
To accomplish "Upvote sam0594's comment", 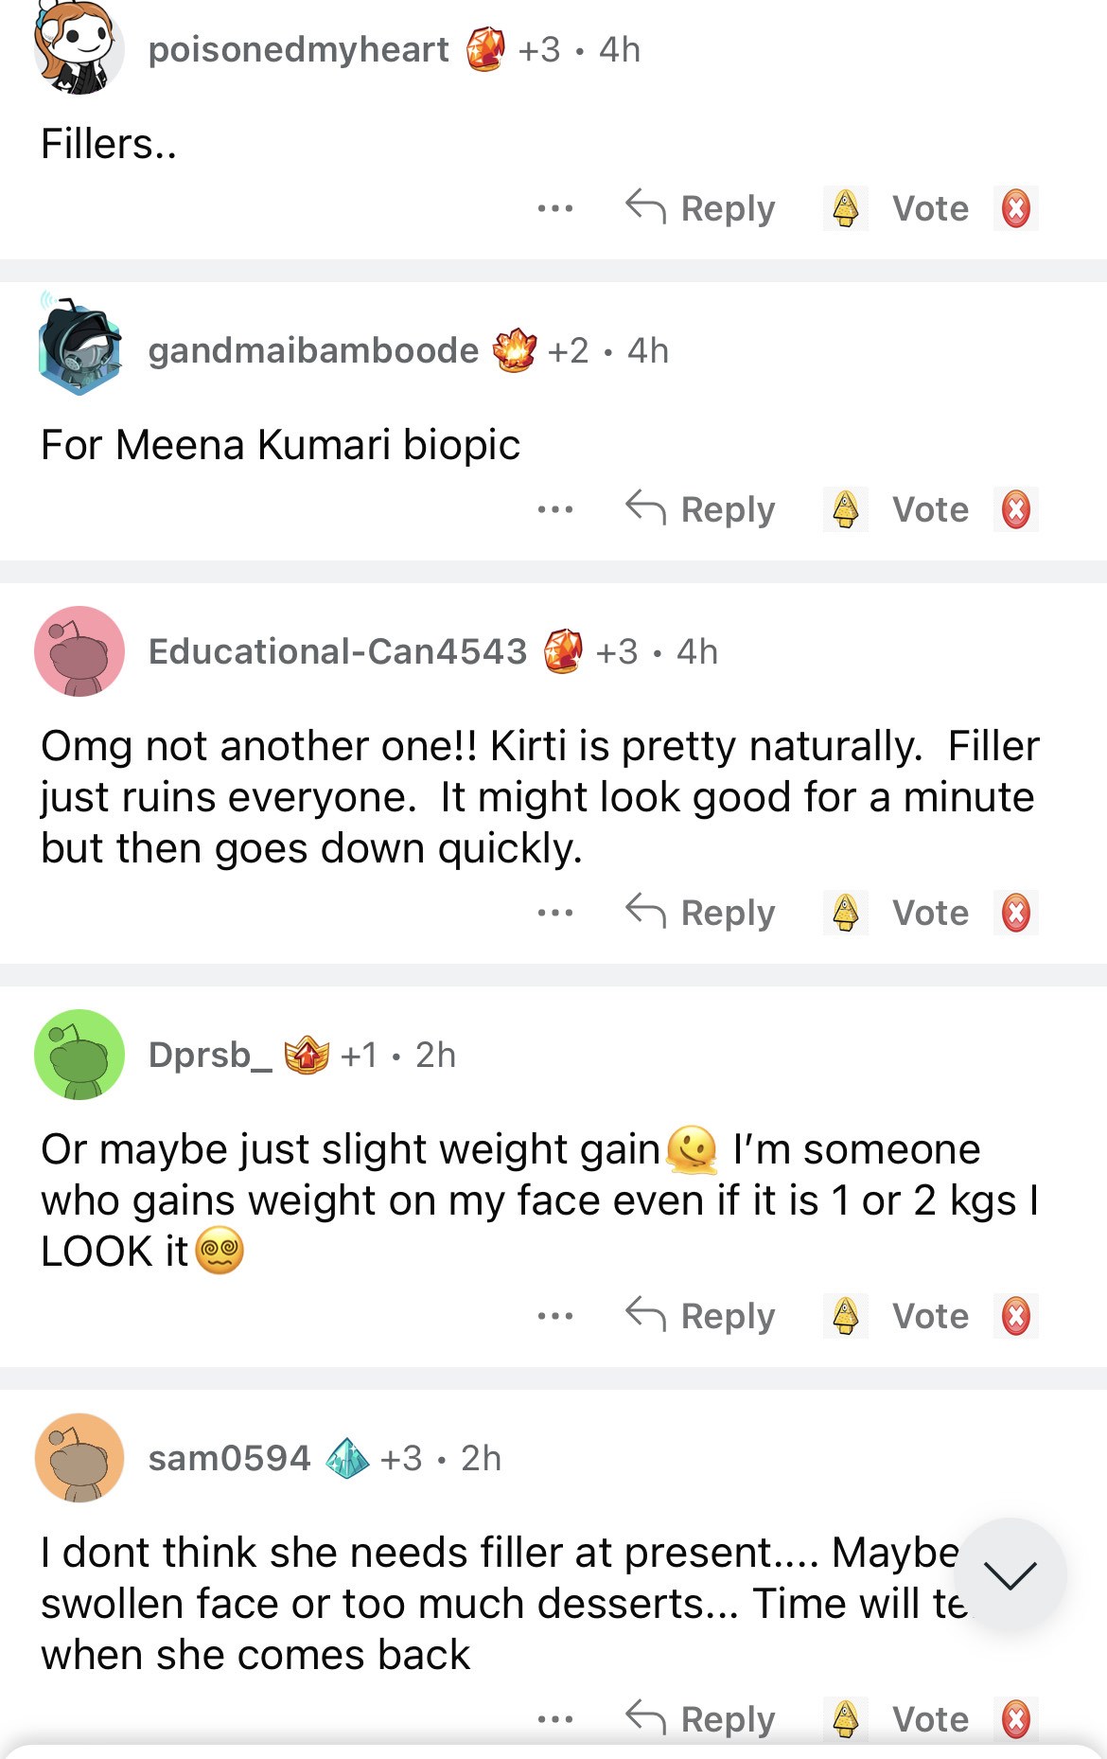I will point(846,1719).
